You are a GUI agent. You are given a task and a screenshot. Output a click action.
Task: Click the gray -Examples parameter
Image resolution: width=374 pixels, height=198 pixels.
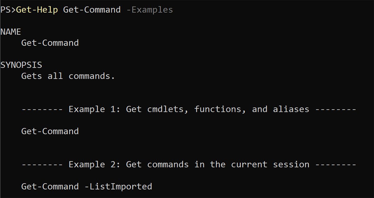pyautogui.click(x=150, y=10)
